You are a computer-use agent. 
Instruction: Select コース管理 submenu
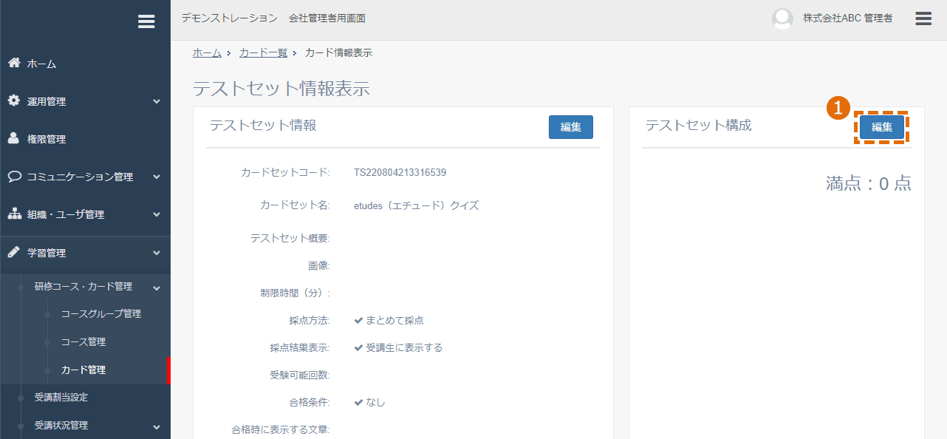[83, 341]
